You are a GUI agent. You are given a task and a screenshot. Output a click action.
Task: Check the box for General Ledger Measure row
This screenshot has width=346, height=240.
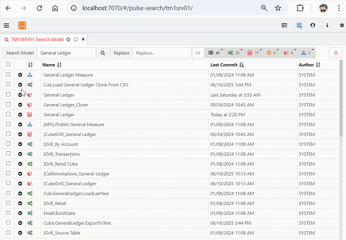click(x=8, y=75)
